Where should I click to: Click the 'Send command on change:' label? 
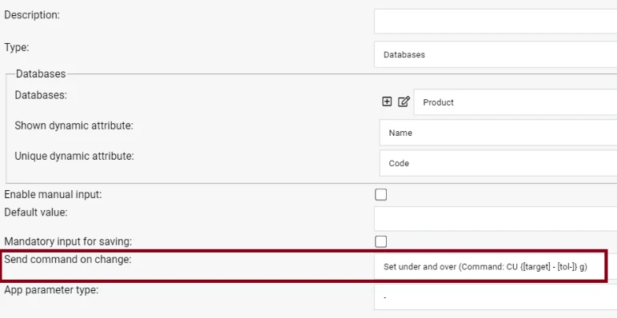tap(67, 260)
